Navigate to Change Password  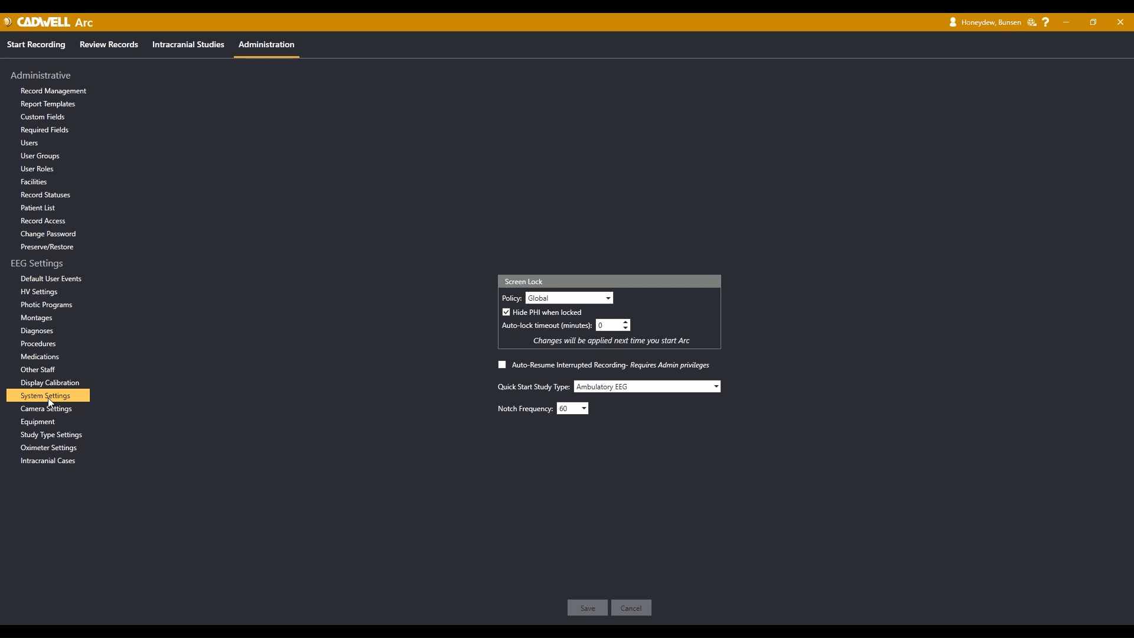click(48, 233)
